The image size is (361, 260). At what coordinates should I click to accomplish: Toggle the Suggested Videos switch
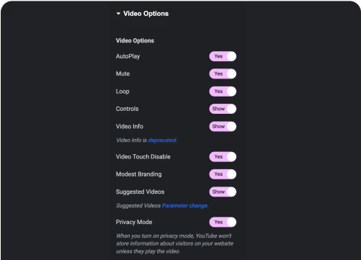tap(223, 192)
